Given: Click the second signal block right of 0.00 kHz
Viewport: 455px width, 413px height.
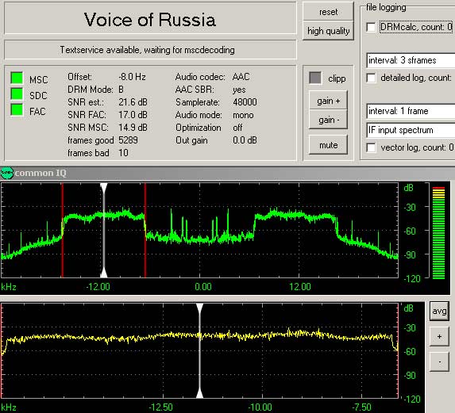Looking at the screenshot, I should click(x=295, y=216).
